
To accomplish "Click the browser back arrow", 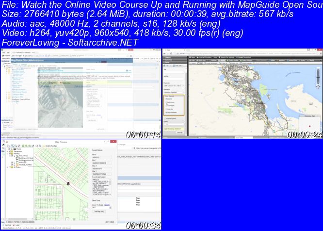I will click(165, 53).
